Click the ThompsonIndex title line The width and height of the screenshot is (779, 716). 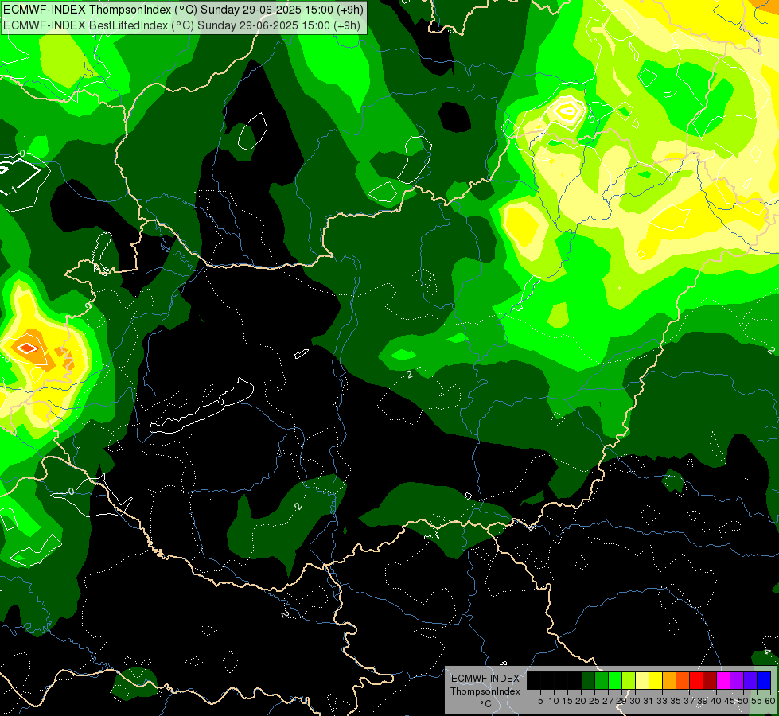183,10
